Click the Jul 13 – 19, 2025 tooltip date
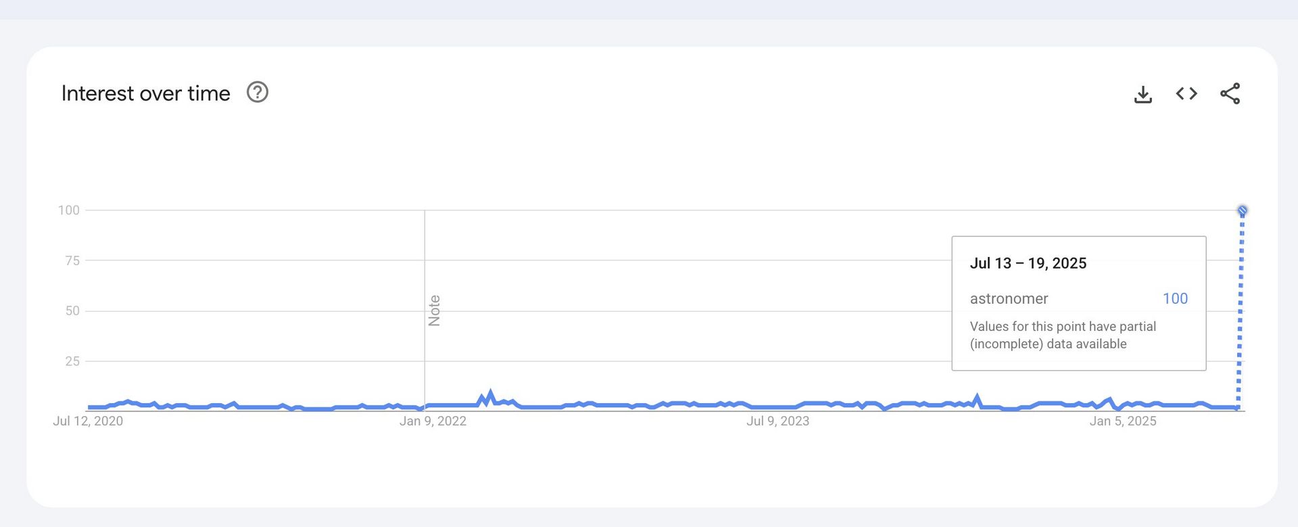Screen dimensions: 1298x527 pyautogui.click(x=1028, y=263)
